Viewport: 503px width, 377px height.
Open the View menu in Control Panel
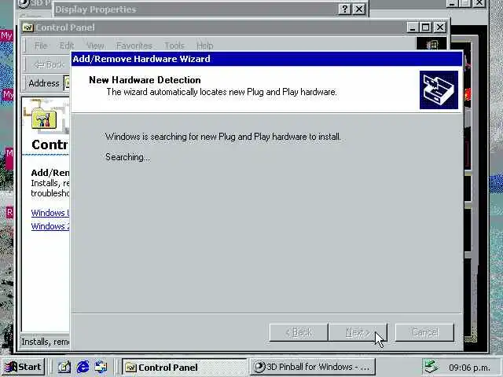[95, 46]
